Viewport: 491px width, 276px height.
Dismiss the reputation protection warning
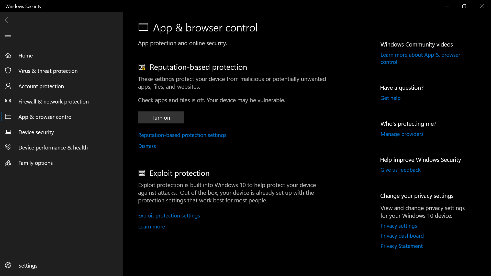[147, 146]
